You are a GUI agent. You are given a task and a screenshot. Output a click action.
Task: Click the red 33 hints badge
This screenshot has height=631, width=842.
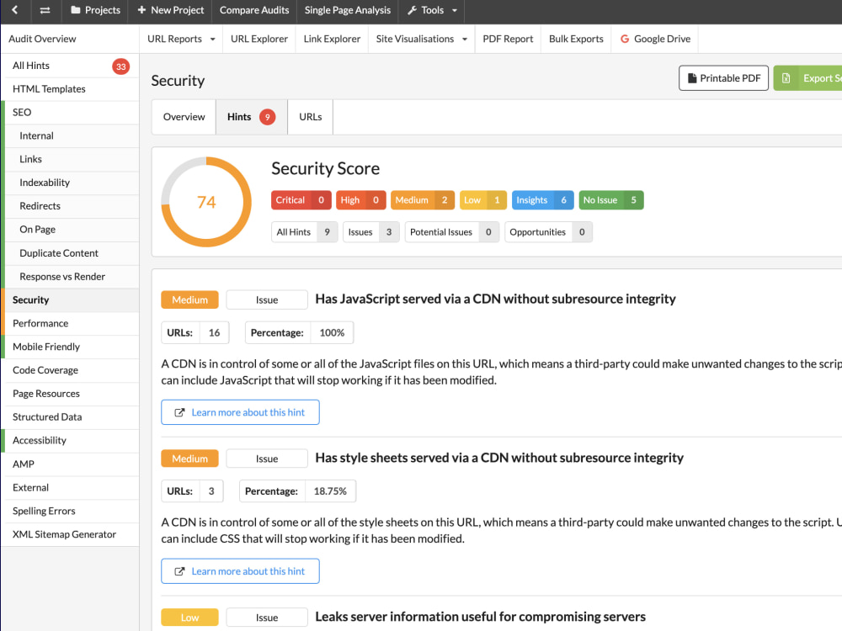[120, 66]
